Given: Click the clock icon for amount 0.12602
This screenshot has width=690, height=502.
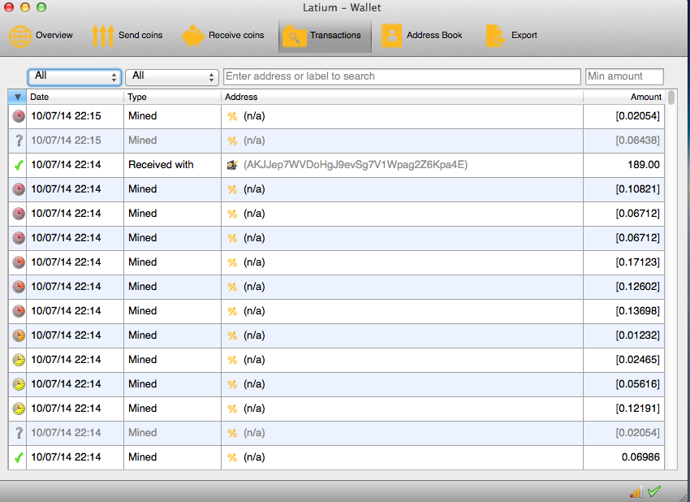Looking at the screenshot, I should 19,287.
